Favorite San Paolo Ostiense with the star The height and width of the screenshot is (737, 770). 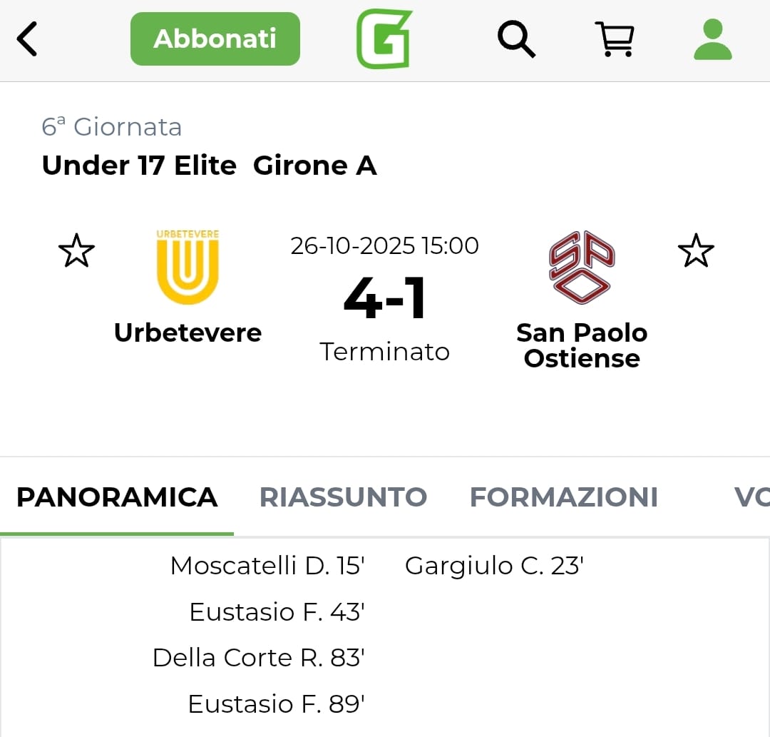(x=695, y=251)
